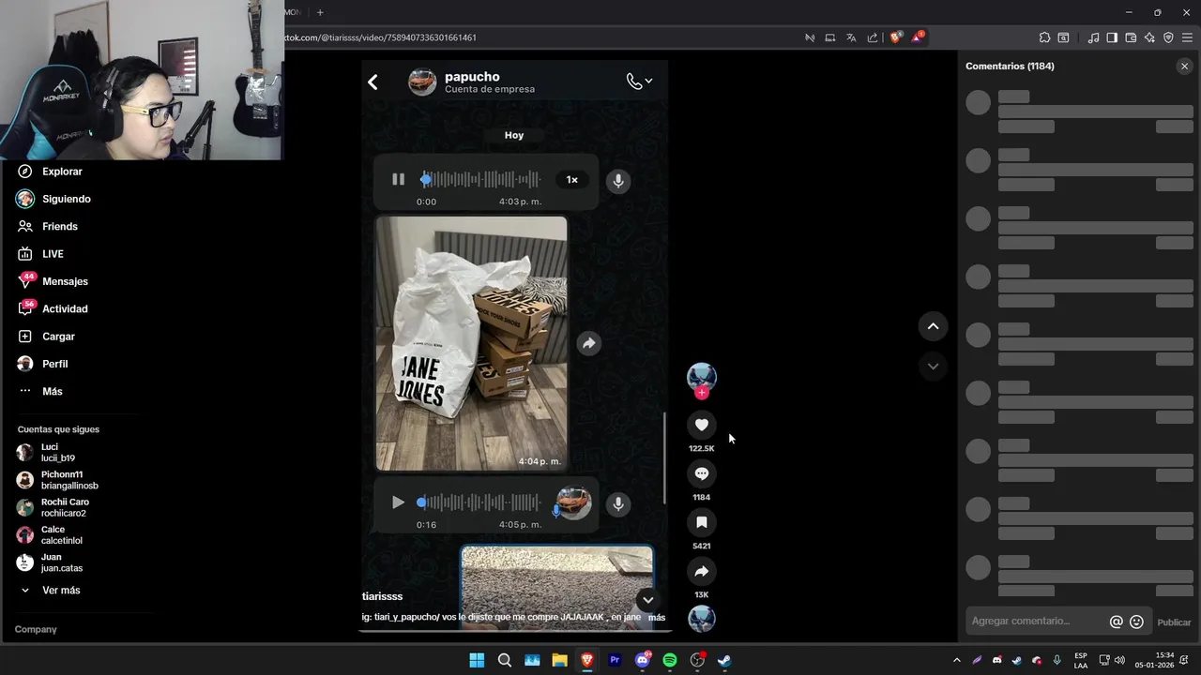Open Perfil in the sidebar

point(54,364)
